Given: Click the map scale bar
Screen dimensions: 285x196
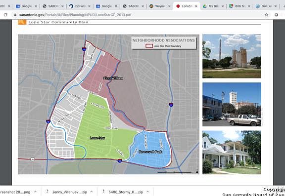Looking at the screenshot, I should point(174,172).
